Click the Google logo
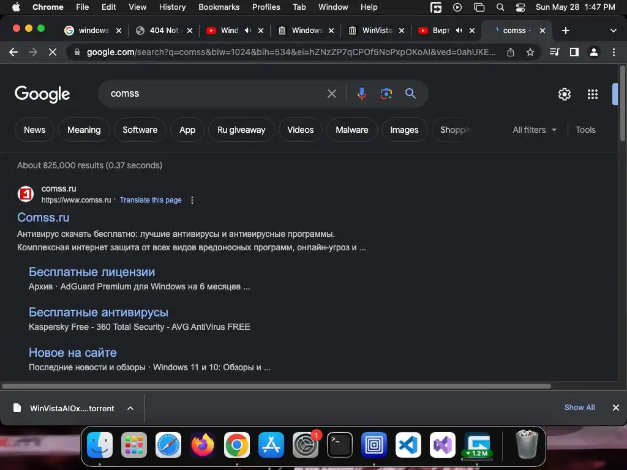This screenshot has width=627, height=470. (42, 94)
